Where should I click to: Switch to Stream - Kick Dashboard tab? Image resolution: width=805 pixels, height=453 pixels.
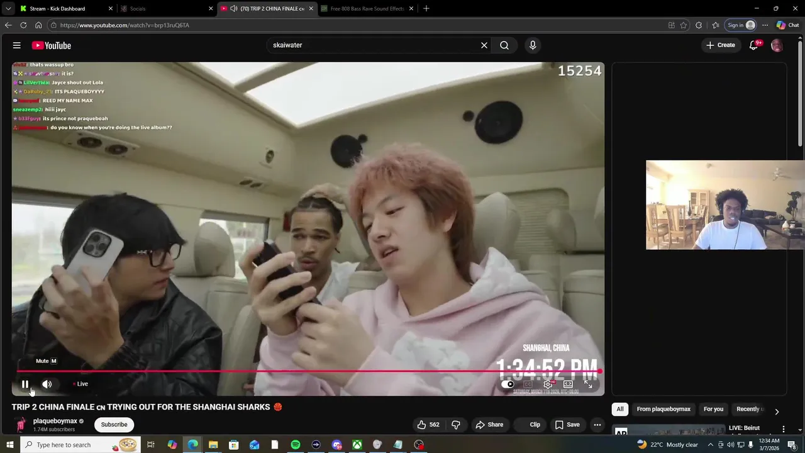[66, 9]
